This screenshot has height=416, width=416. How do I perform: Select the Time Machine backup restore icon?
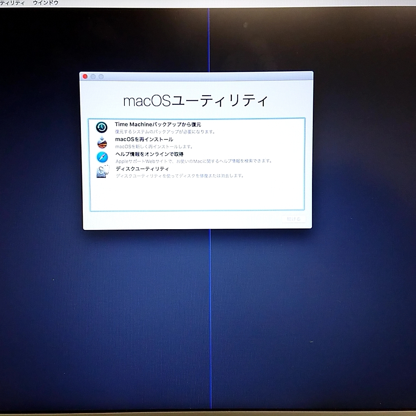pyautogui.click(x=102, y=127)
